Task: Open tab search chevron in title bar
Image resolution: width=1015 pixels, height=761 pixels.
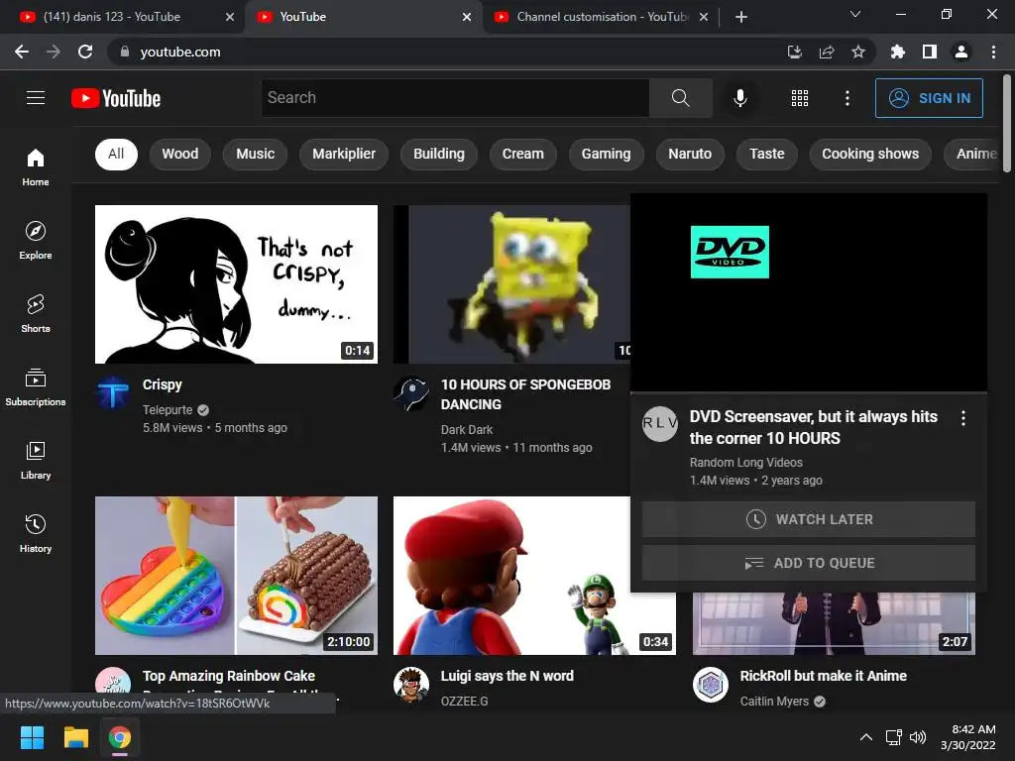Action: (x=855, y=14)
